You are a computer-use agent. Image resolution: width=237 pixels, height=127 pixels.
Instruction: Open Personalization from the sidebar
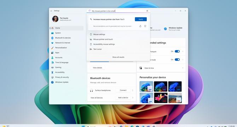tap(67, 48)
